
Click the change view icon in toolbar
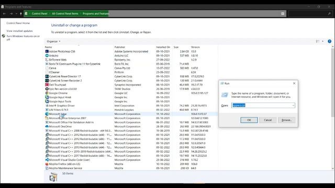(x=318, y=41)
